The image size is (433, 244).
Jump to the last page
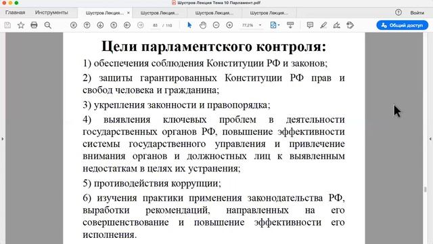click(114, 25)
